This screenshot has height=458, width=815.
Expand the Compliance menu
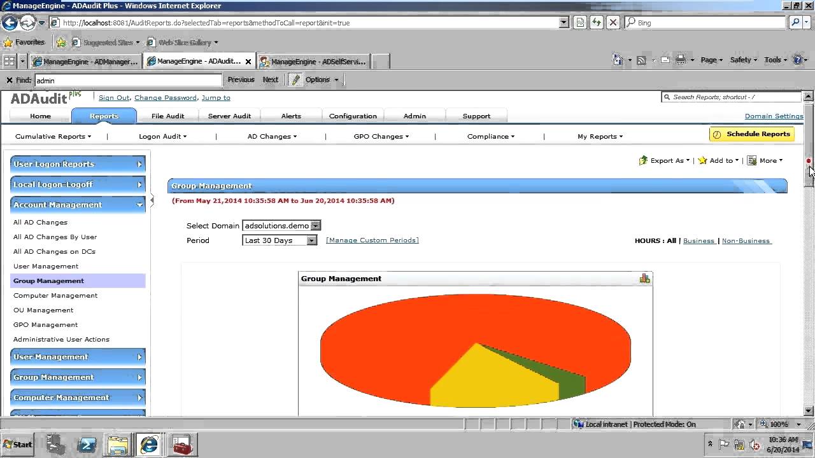tap(491, 136)
